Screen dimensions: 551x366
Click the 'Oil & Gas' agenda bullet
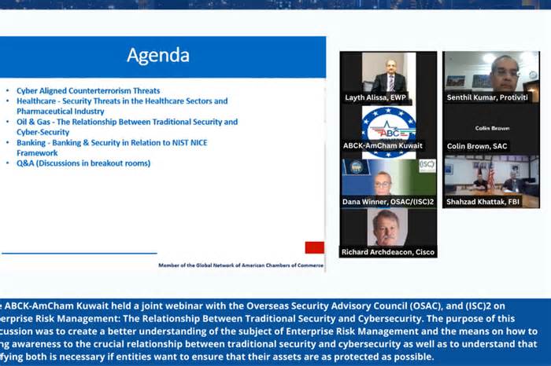128,127
